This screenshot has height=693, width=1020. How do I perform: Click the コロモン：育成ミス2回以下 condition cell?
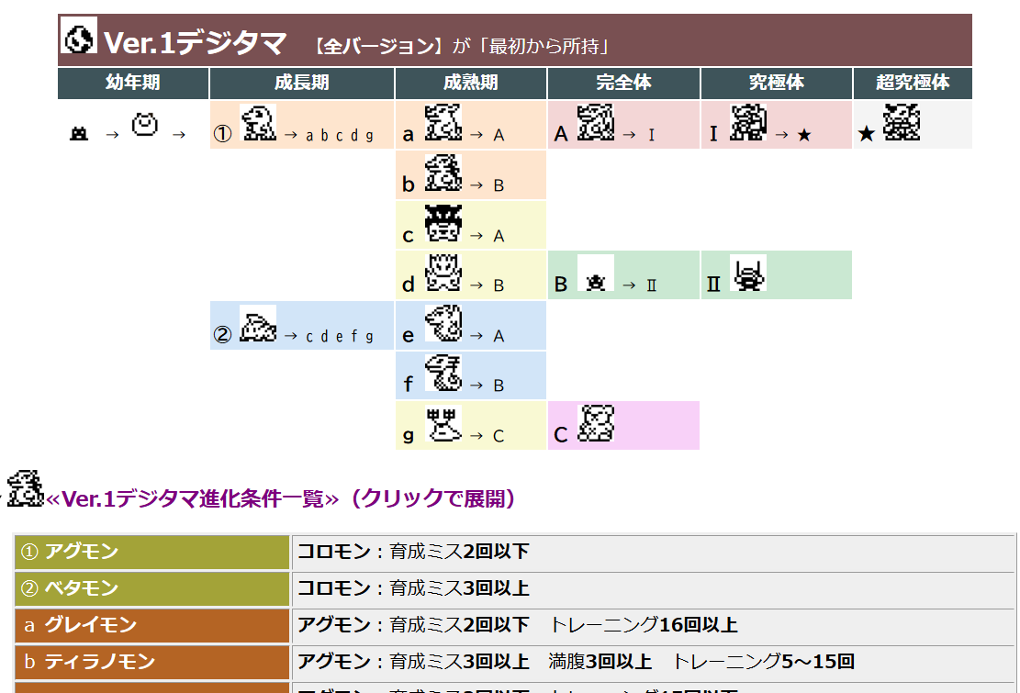click(x=653, y=552)
